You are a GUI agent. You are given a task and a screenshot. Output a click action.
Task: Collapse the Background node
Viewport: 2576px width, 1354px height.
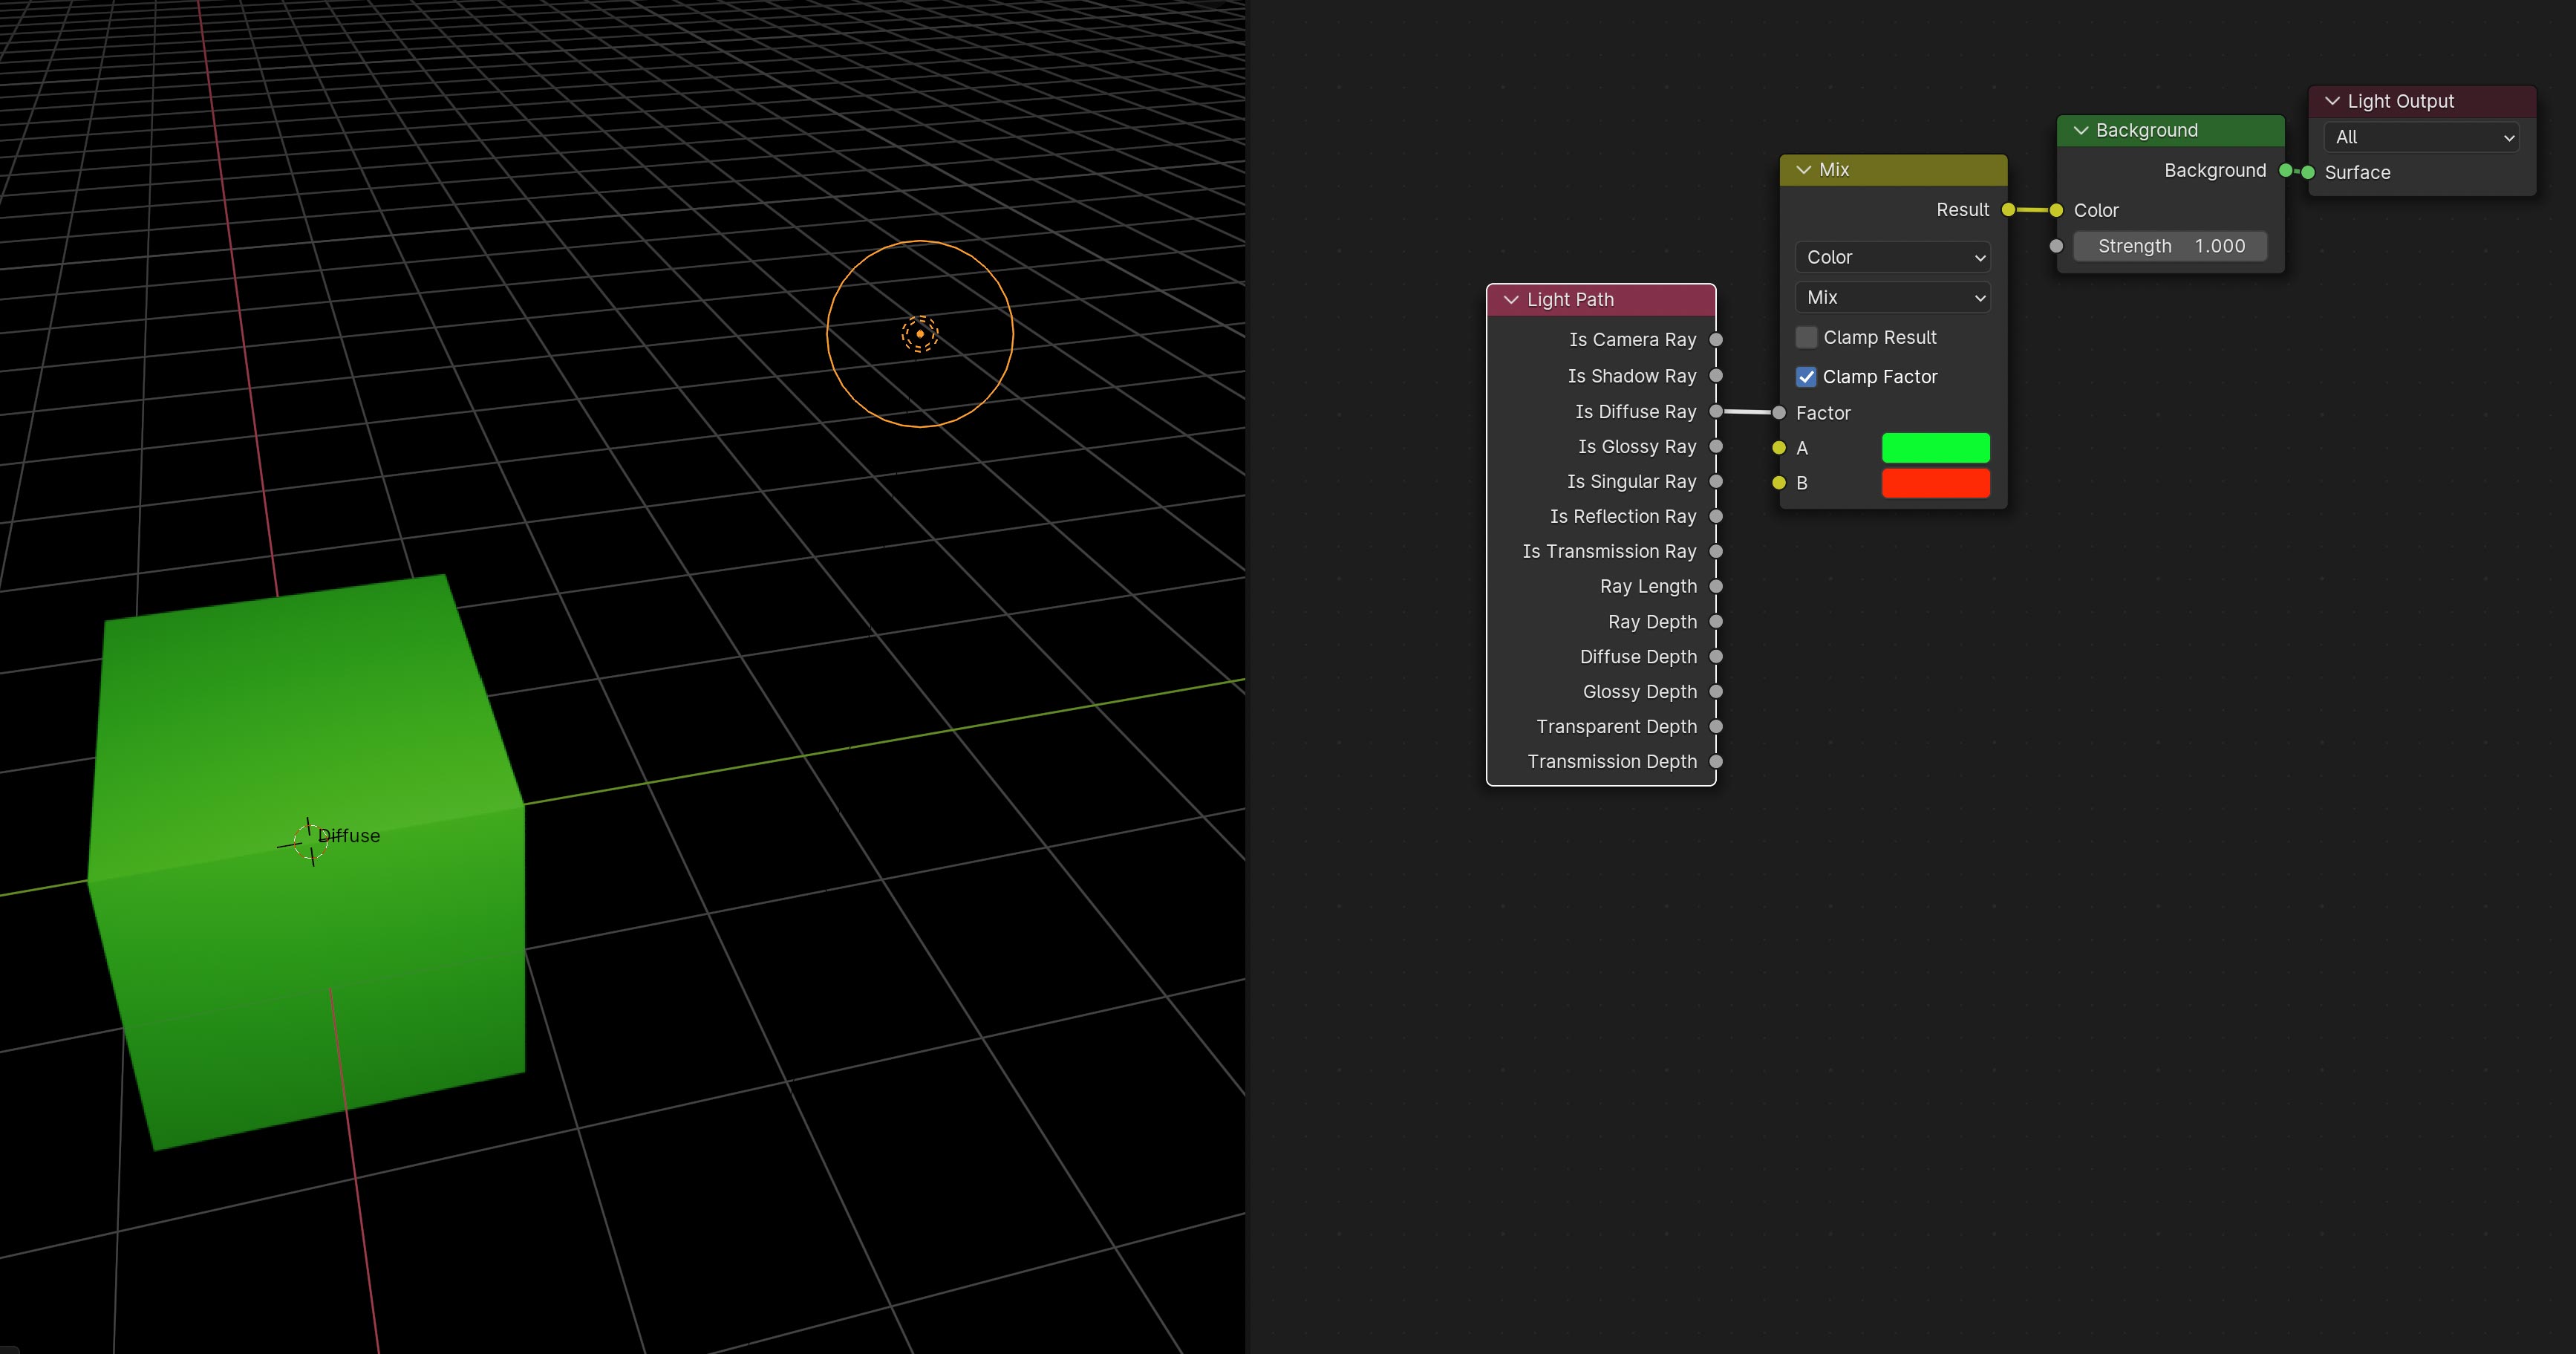(2081, 131)
